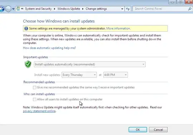
Task: Click the Forward navigation round button
Action: [8, 9]
